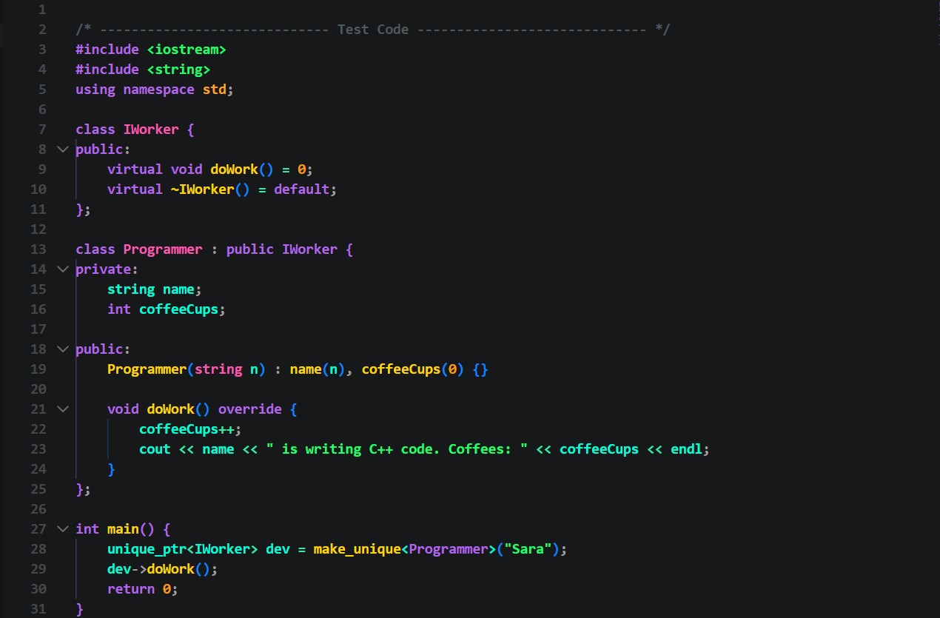This screenshot has height=618, width=940.
Task: Click the "dev" variable on line 28
Action: (278, 549)
